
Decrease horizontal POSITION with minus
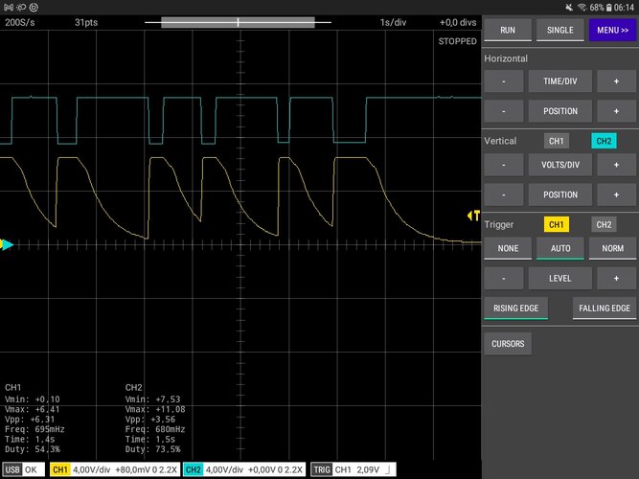pos(504,111)
